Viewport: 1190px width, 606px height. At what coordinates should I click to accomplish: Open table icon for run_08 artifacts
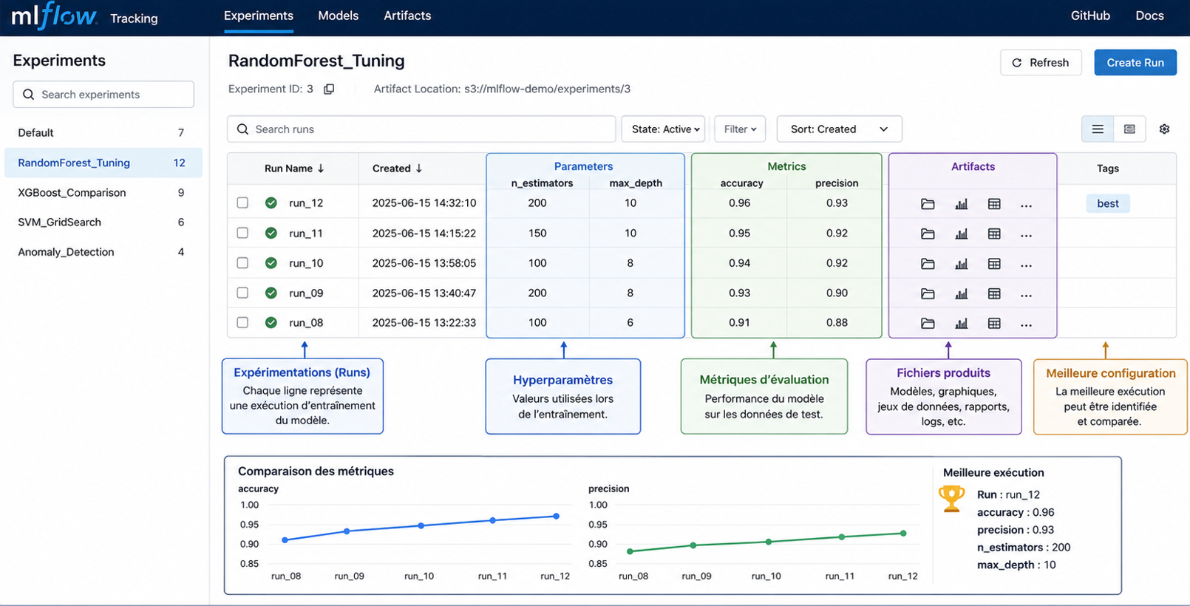coord(994,323)
